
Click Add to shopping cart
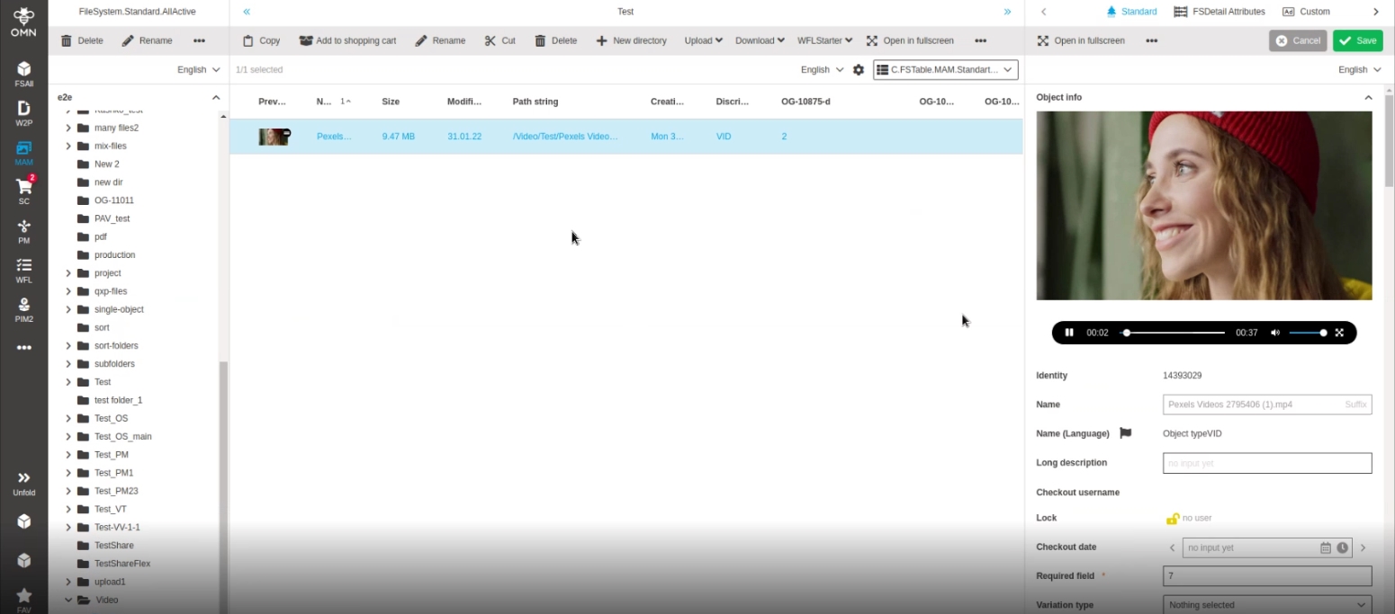coord(347,40)
